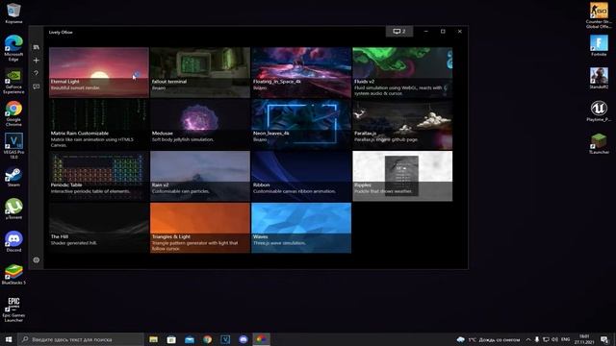Viewport: 616px width, 346px height.
Task: Open Lively settings gear icon
Action: 37,259
